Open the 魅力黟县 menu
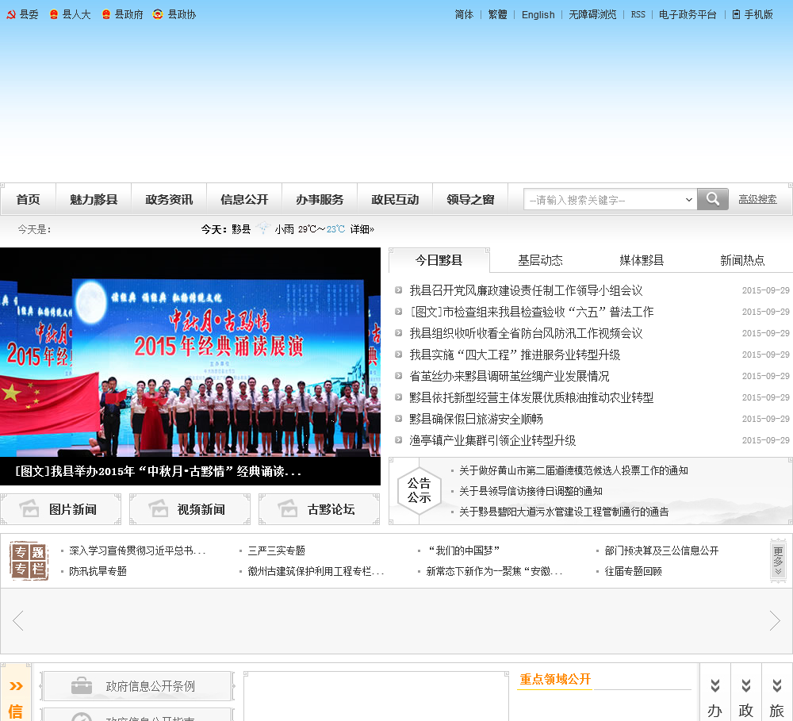The width and height of the screenshot is (793, 721). (x=94, y=199)
